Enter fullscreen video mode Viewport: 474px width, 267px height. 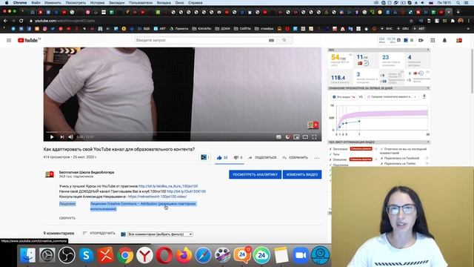[314, 137]
